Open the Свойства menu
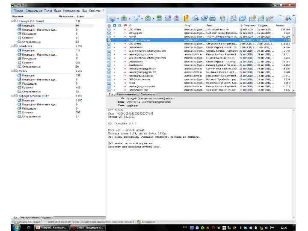 pos(95,11)
